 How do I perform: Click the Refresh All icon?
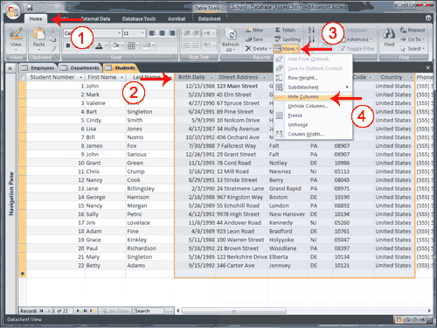point(232,35)
